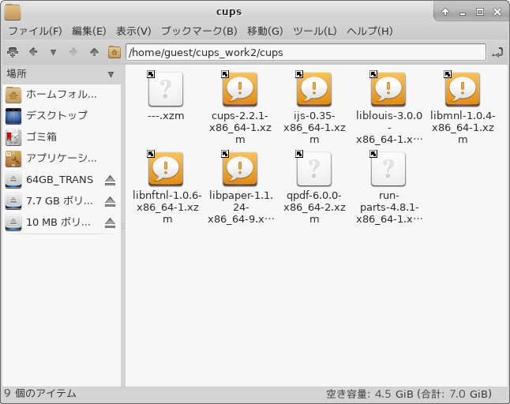The image size is (510, 404).
Task: Select デスクトップ in the places sidebar
Action: [61, 115]
